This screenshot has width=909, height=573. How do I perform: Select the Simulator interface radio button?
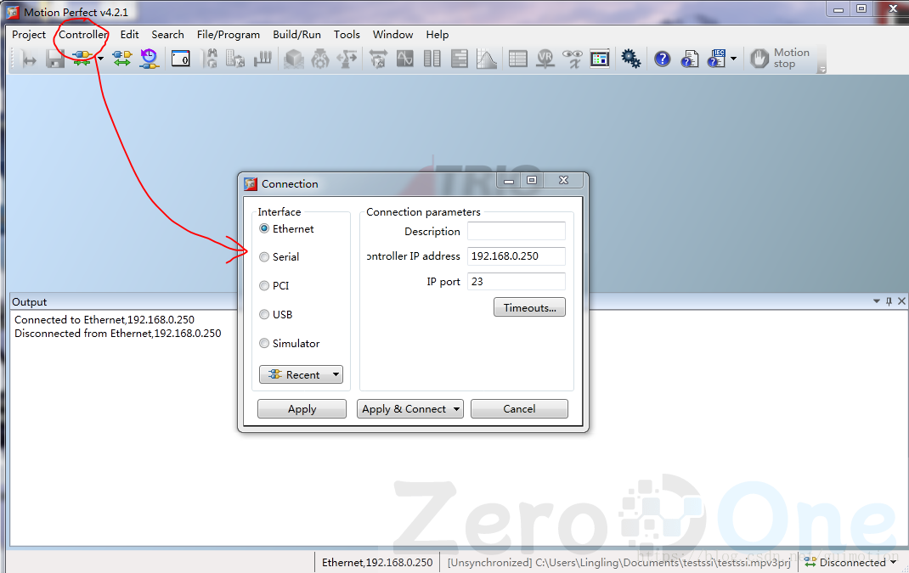click(x=264, y=344)
